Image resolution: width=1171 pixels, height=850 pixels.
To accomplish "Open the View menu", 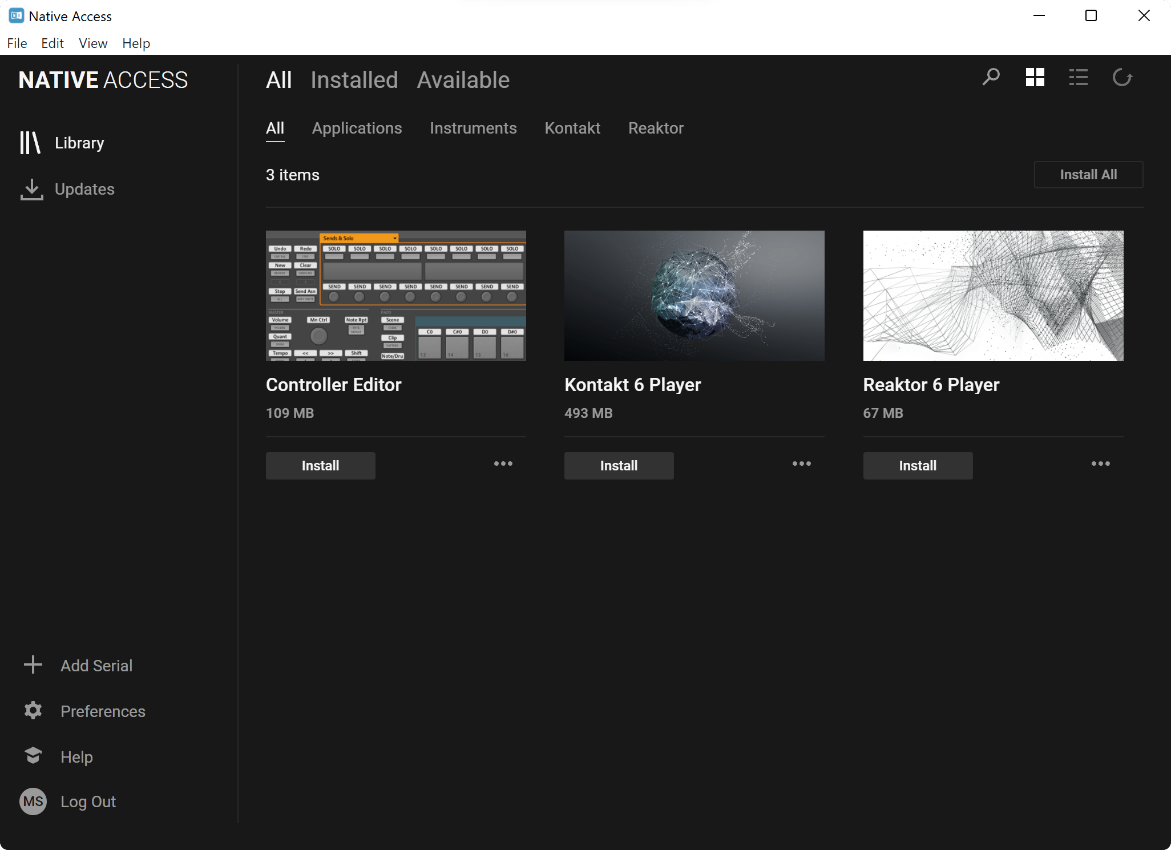I will click(x=93, y=43).
